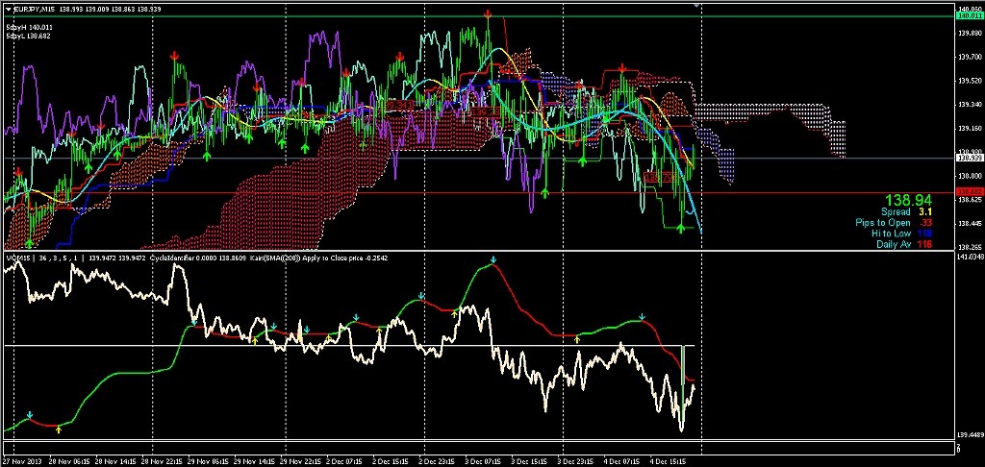Screen dimensions: 985x467
Task: Click the last cyan arrow in indicator window
Action: (x=642, y=316)
